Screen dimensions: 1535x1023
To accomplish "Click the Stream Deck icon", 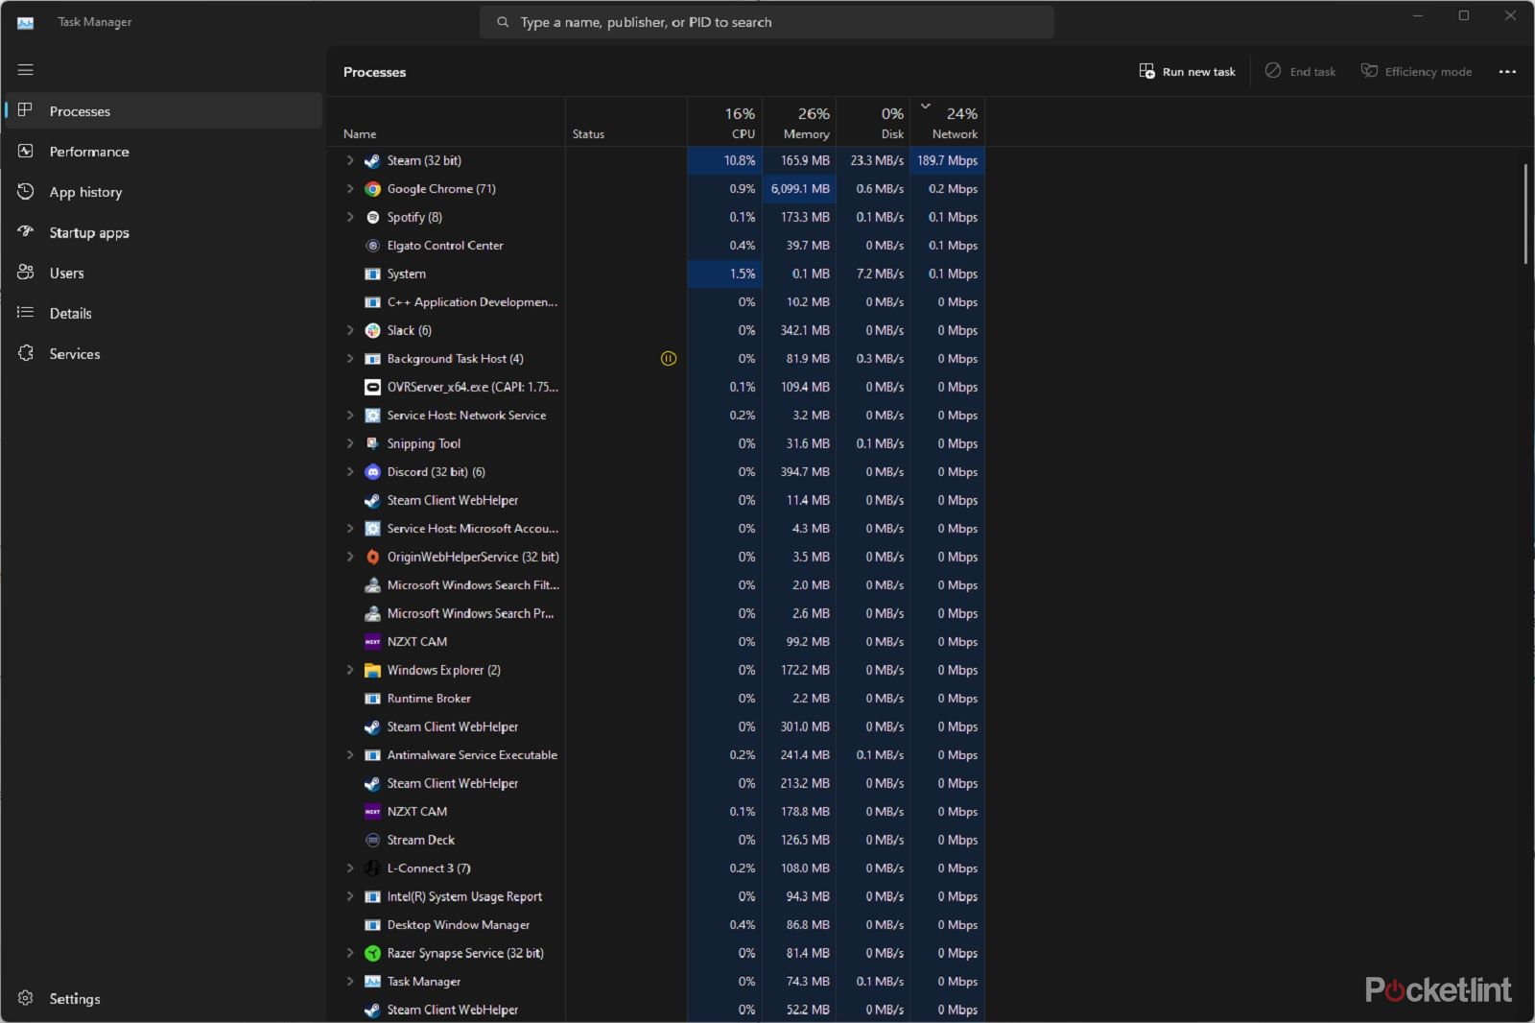I will (x=372, y=840).
